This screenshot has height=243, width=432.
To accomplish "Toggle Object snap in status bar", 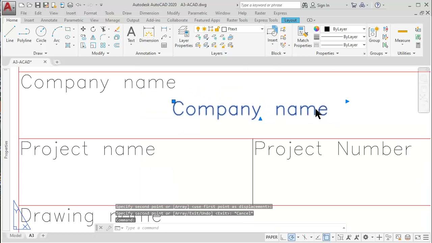I will [326, 237].
